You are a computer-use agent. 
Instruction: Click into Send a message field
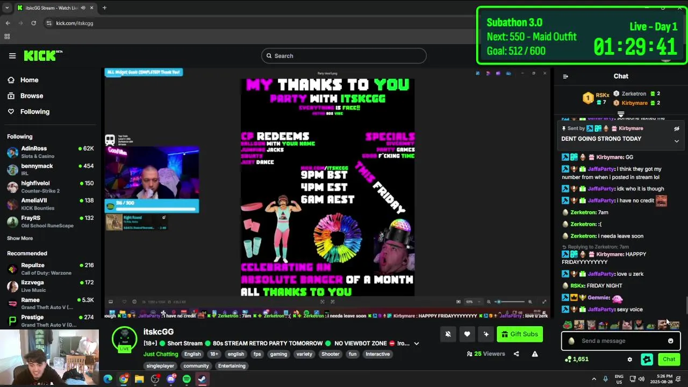[621, 341]
